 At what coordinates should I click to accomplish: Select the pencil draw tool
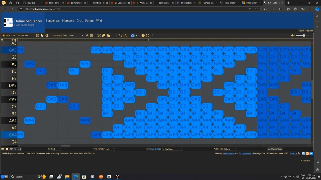point(38,35)
